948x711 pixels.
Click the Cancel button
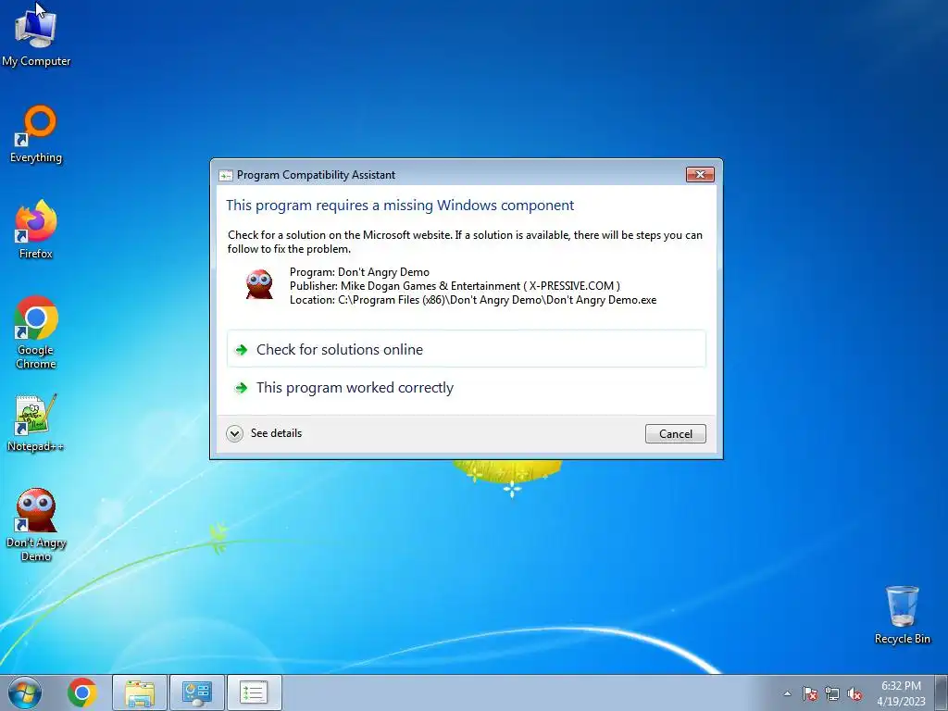click(x=675, y=433)
